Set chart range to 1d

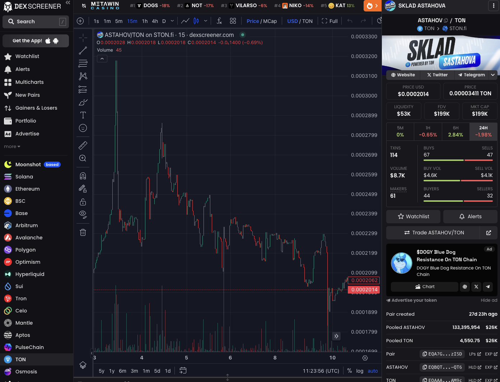coord(168,371)
